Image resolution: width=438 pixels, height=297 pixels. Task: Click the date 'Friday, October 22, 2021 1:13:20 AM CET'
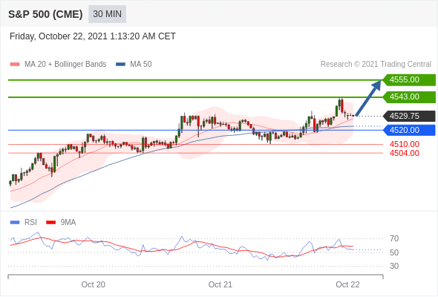click(x=93, y=36)
